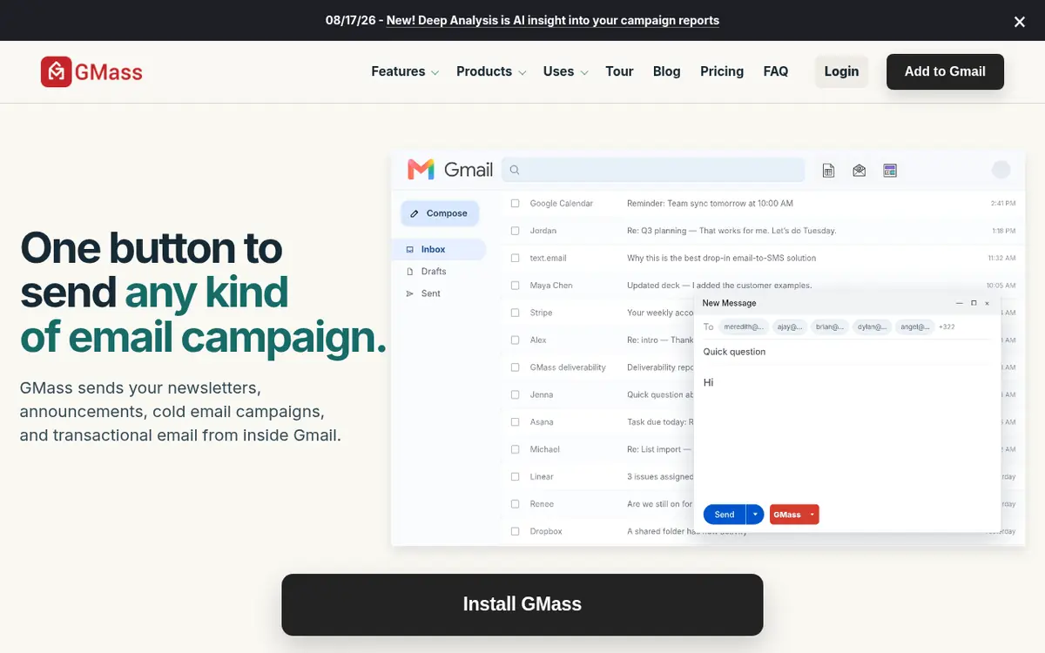Open the Blog link in navigation
Screen dimensions: 1045x653
(x=666, y=71)
